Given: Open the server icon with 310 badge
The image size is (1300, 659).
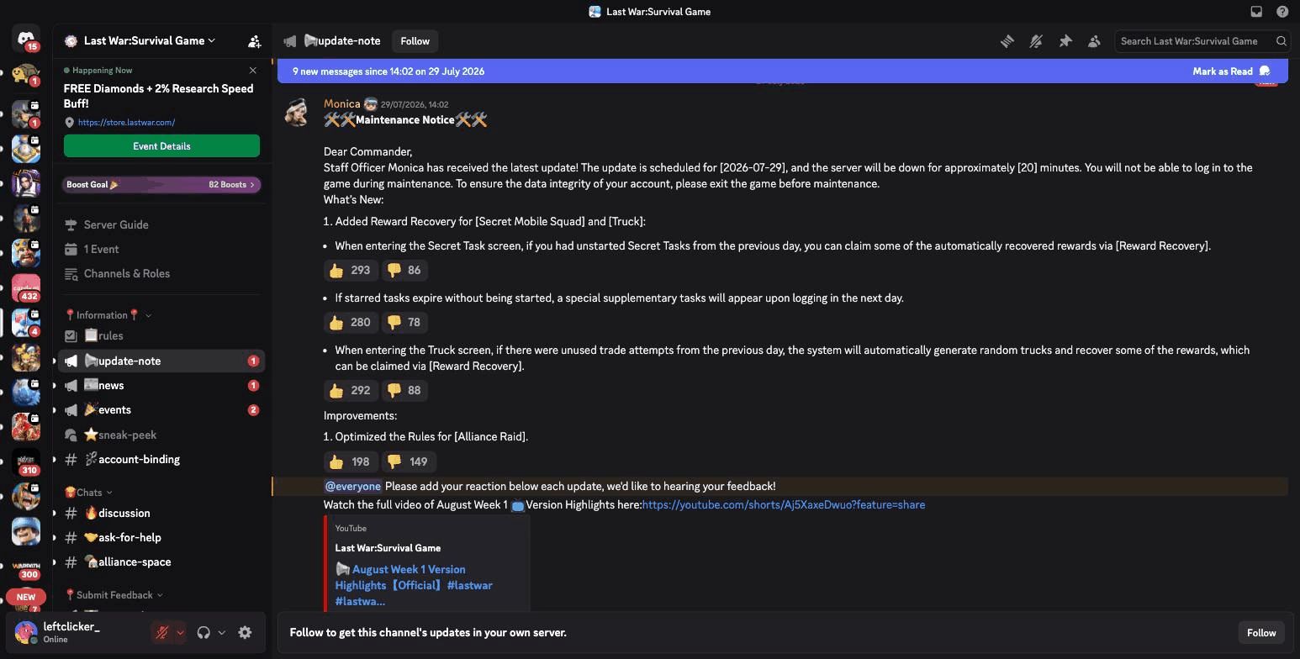Looking at the screenshot, I should 26,461.
